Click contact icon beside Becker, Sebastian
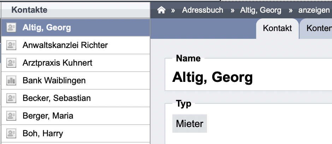The width and height of the screenshot is (332, 144). point(11,98)
